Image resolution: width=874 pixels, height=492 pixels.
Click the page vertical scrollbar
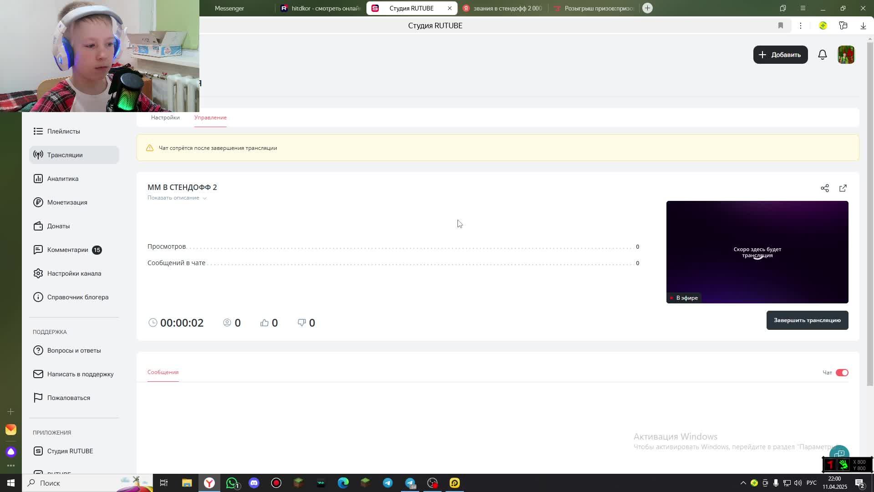[x=869, y=214]
